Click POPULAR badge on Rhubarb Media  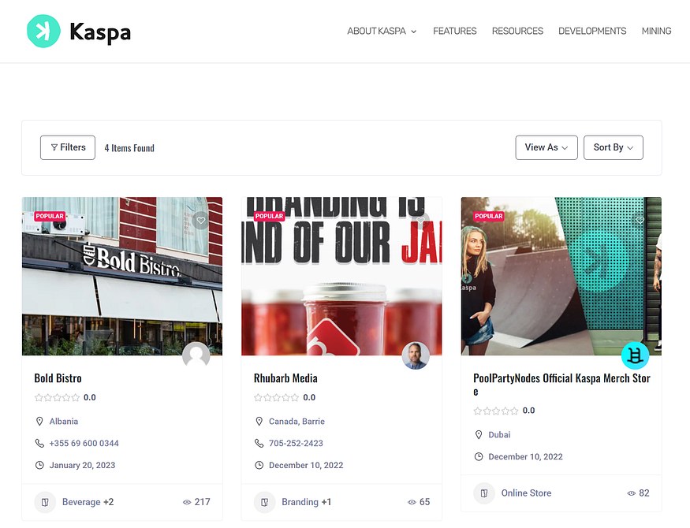[x=270, y=216]
